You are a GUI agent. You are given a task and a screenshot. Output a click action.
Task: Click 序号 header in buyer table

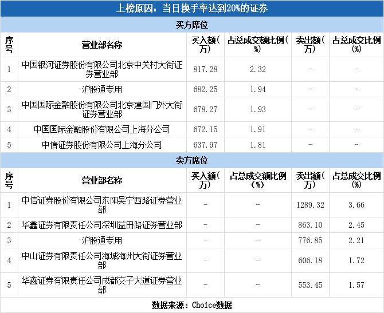tap(9, 45)
